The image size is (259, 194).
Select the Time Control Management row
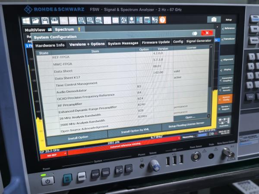(x=124, y=81)
